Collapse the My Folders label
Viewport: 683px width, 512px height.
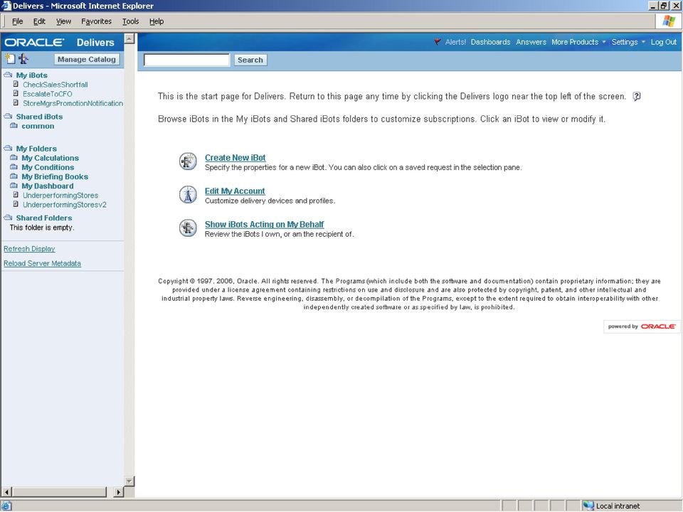click(36, 149)
